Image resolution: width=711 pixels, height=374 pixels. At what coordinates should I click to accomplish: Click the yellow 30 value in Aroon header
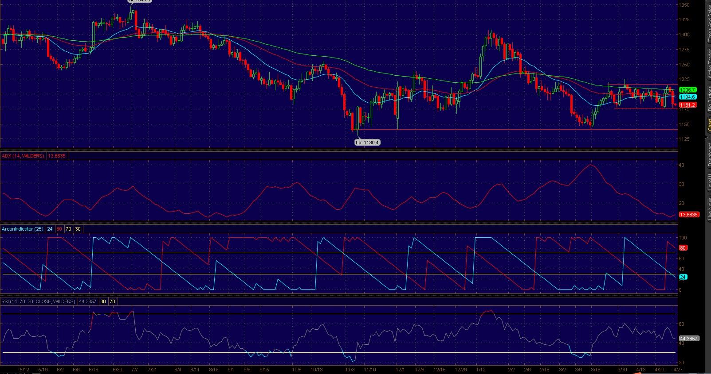coord(78,229)
